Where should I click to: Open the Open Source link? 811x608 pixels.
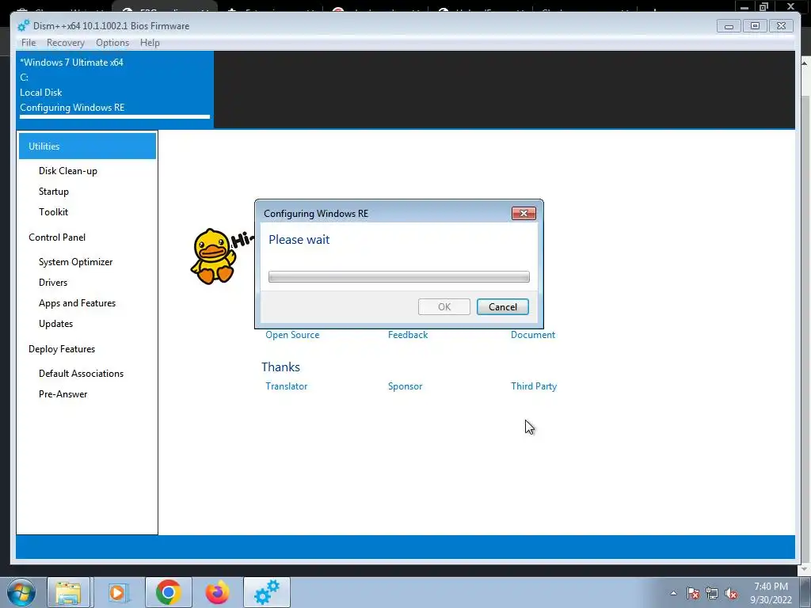coord(292,335)
